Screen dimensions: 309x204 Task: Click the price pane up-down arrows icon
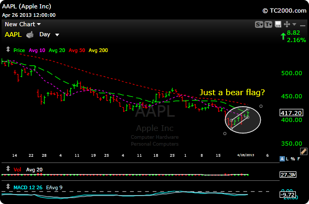pyautogui.click(x=8, y=49)
